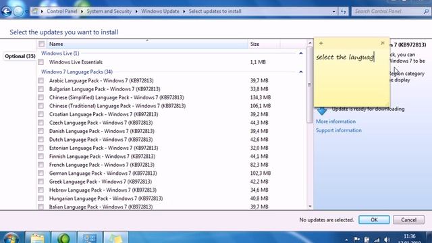Click the list scrollbar up arrow

pos(310,43)
